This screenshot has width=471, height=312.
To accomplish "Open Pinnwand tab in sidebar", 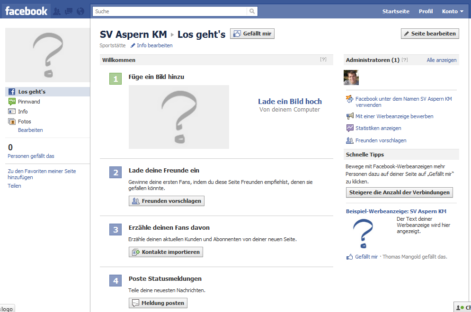I will (29, 102).
